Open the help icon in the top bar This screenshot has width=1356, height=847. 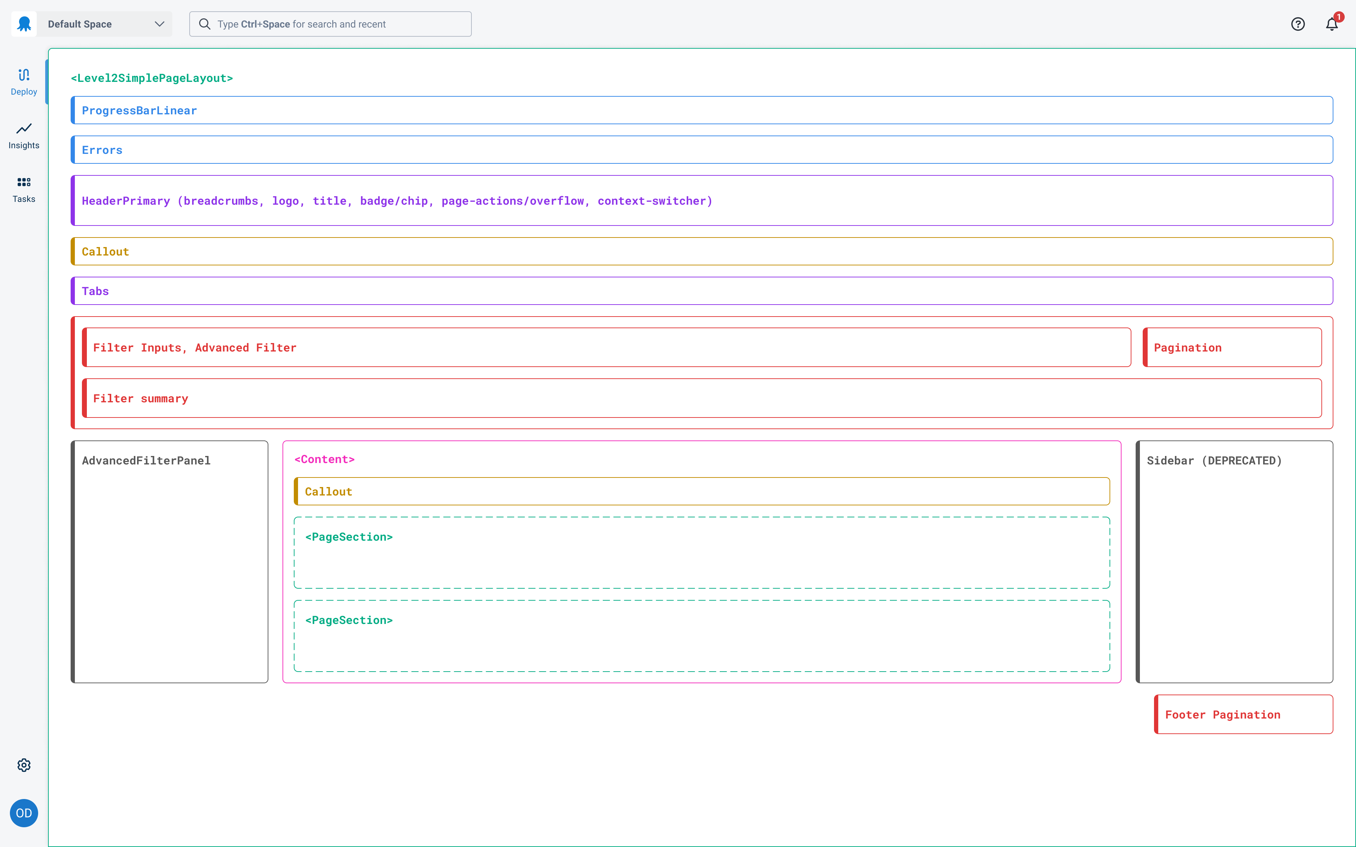pos(1298,24)
